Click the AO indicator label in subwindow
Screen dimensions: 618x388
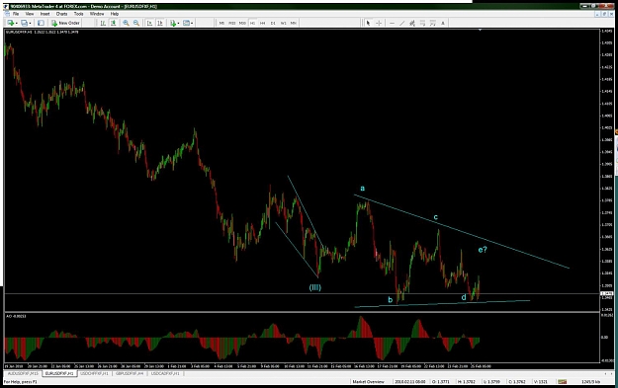tap(16, 316)
